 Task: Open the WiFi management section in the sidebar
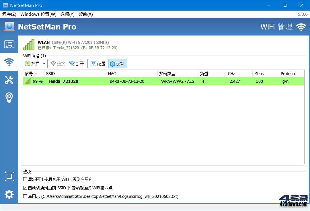(x=9, y=62)
